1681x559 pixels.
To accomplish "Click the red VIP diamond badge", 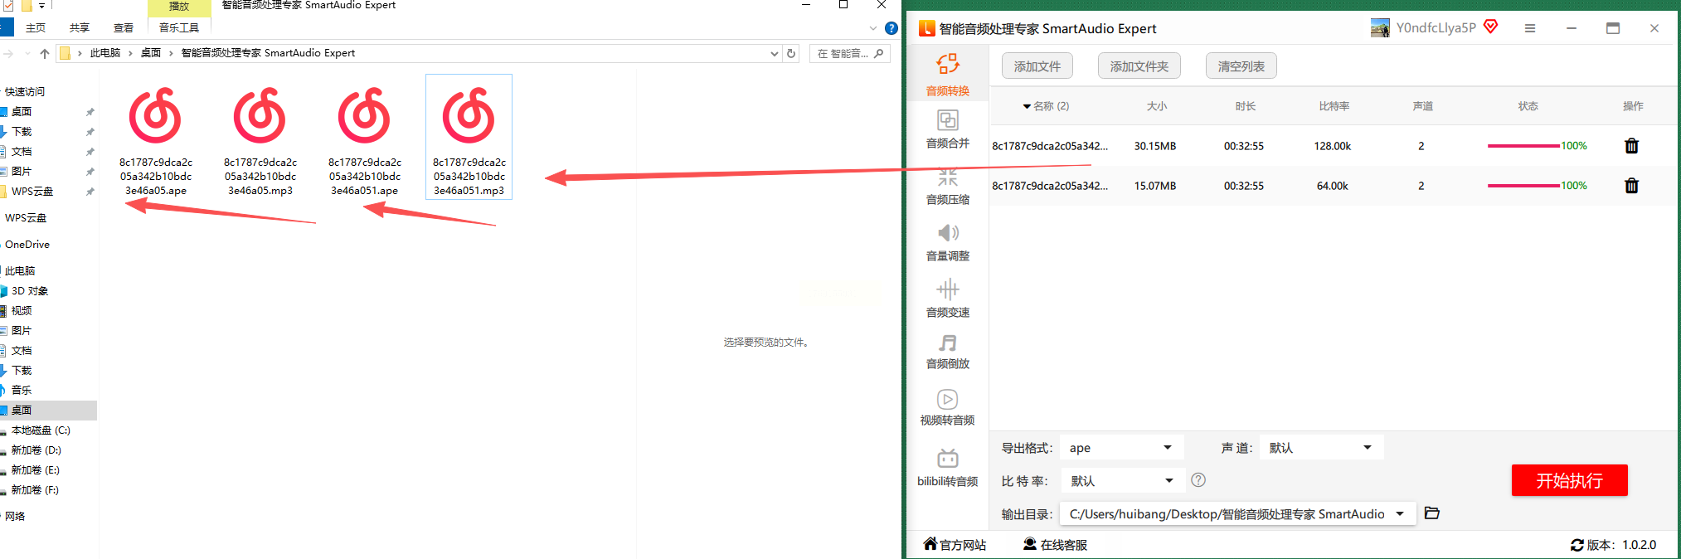I will (1490, 27).
